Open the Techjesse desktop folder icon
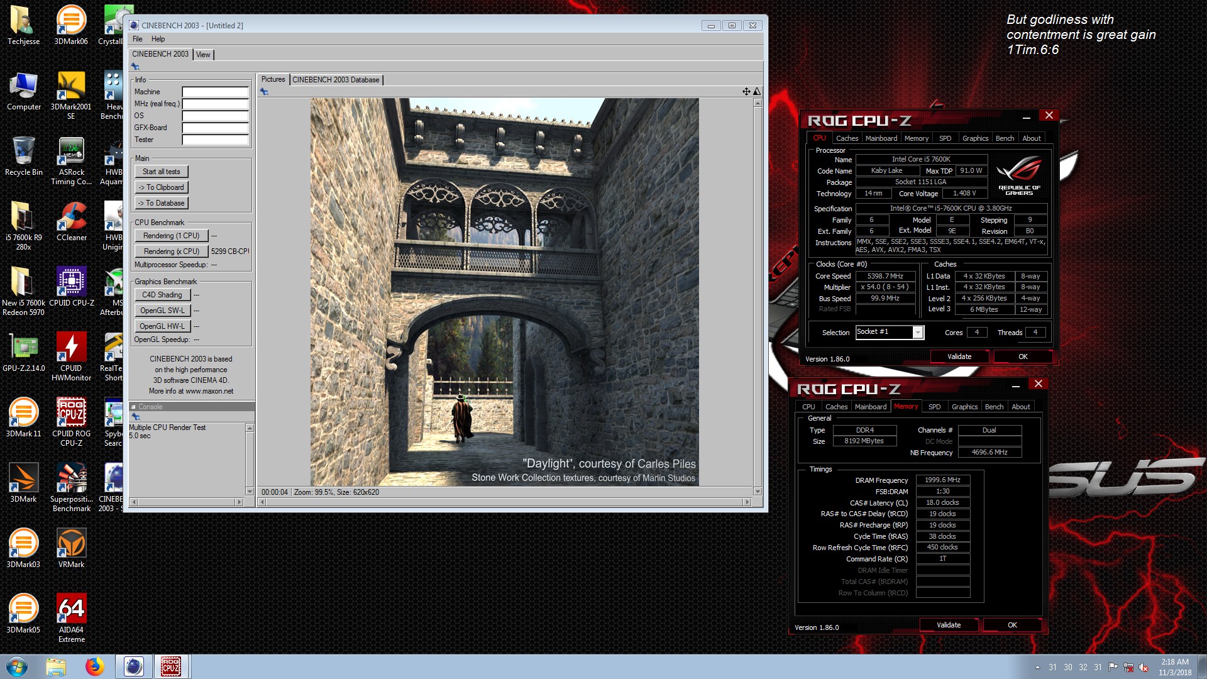The height and width of the screenshot is (679, 1207). point(23,25)
